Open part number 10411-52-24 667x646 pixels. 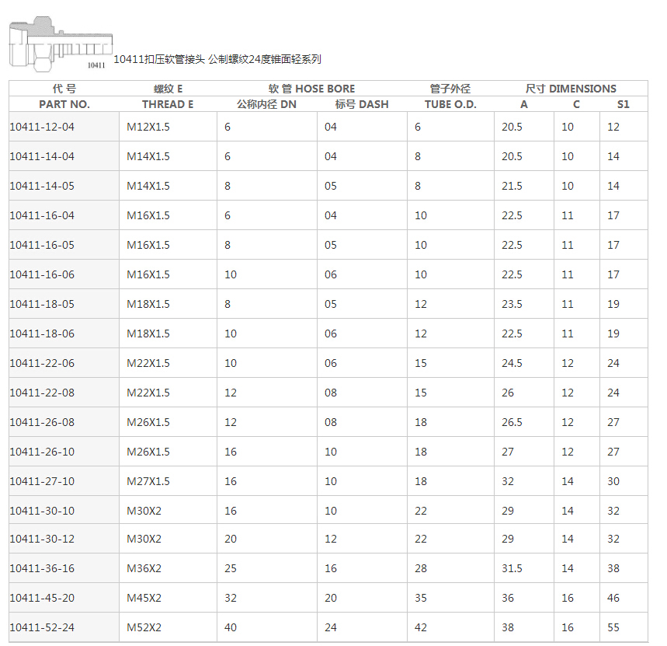42,627
